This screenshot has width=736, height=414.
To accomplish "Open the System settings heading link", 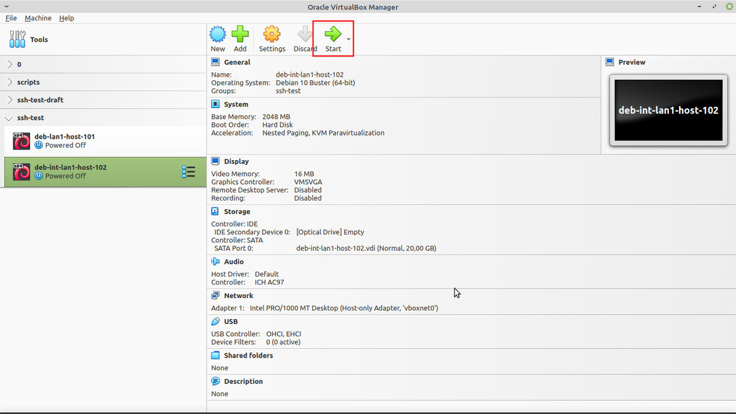I will pyautogui.click(x=236, y=104).
